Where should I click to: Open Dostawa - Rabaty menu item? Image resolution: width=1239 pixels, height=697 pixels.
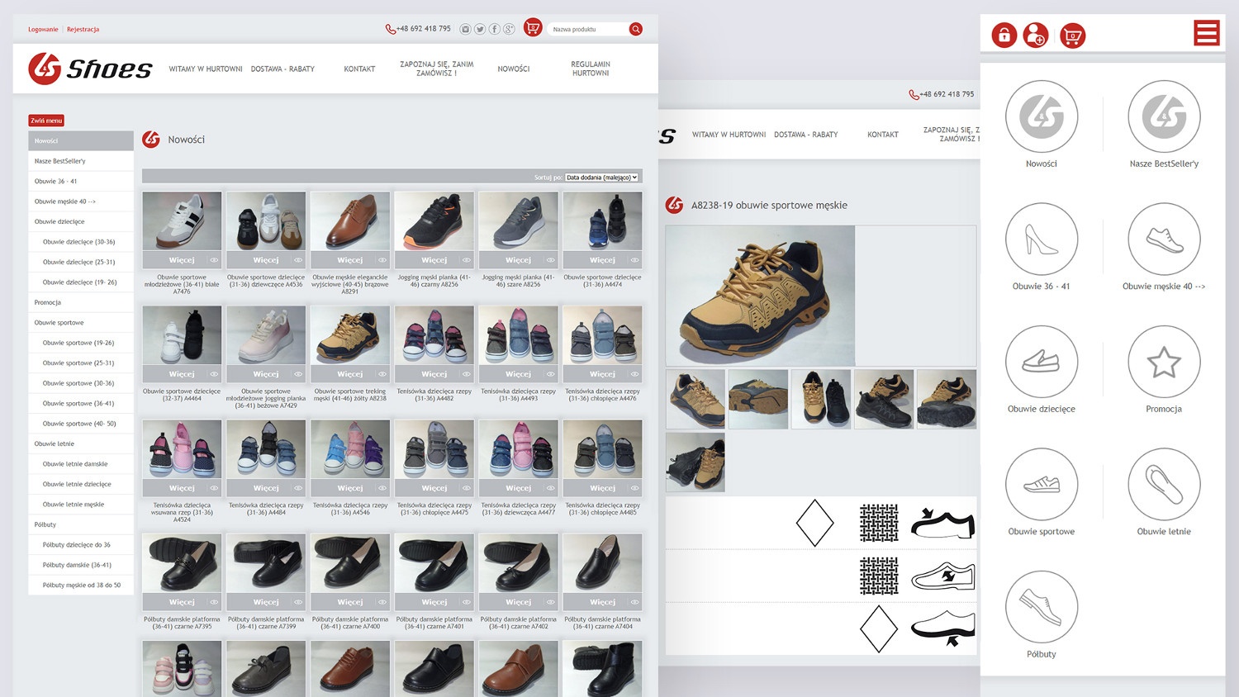pos(282,69)
